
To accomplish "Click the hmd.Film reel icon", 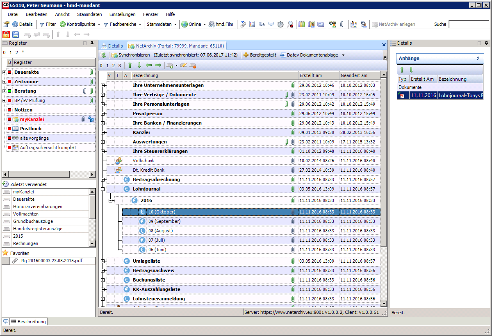I will (x=212, y=24).
